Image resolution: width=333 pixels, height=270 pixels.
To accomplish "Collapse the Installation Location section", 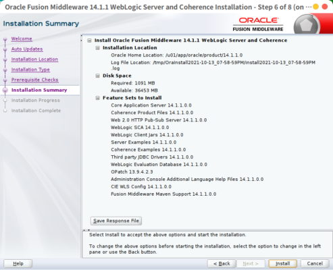I will tap(97, 48).
